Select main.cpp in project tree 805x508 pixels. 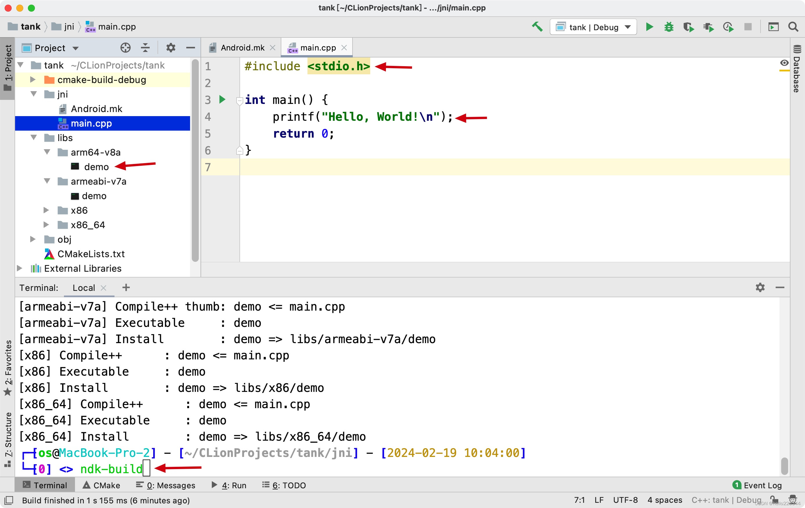pyautogui.click(x=103, y=123)
